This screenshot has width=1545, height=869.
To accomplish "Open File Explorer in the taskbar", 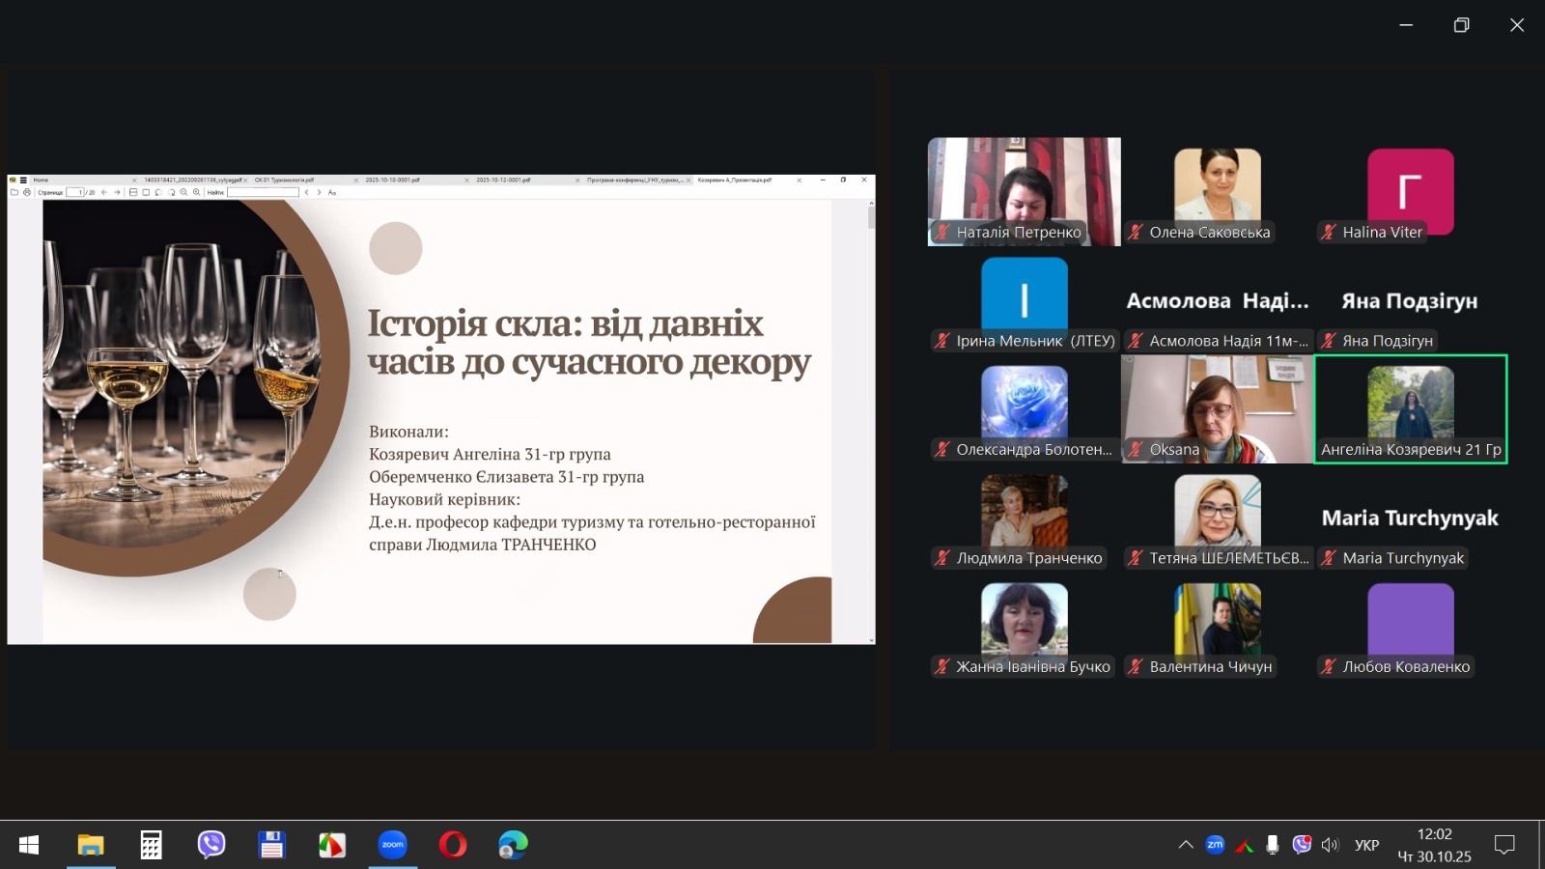I will click(x=91, y=845).
